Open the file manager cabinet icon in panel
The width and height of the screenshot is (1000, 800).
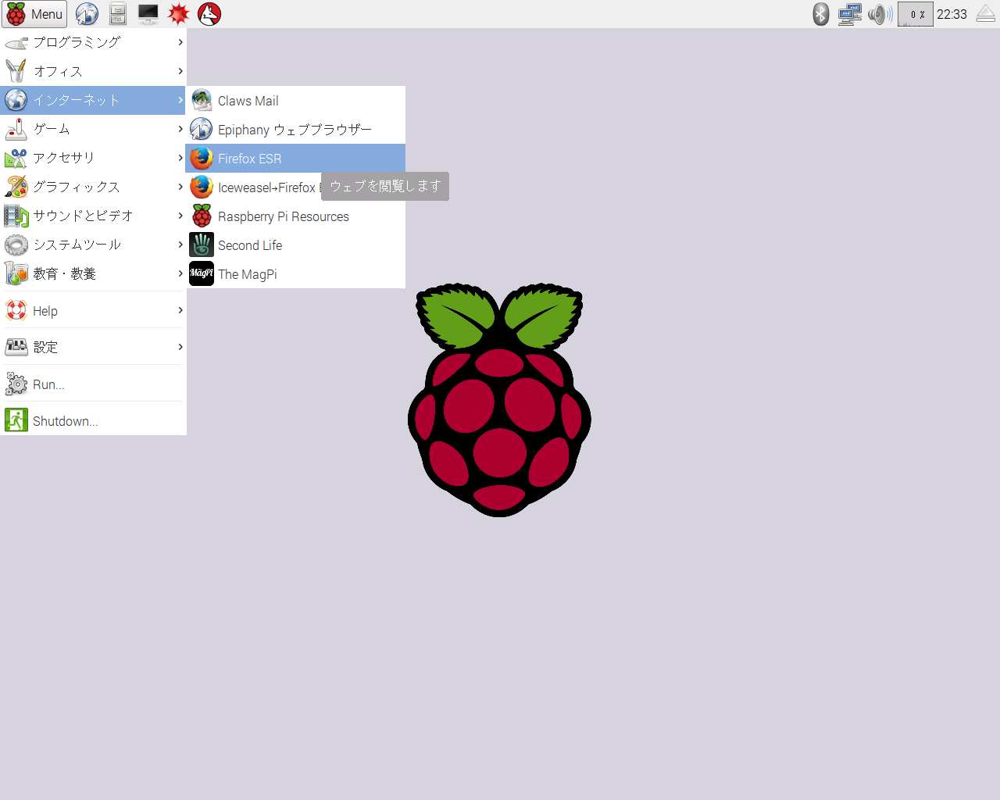(118, 14)
